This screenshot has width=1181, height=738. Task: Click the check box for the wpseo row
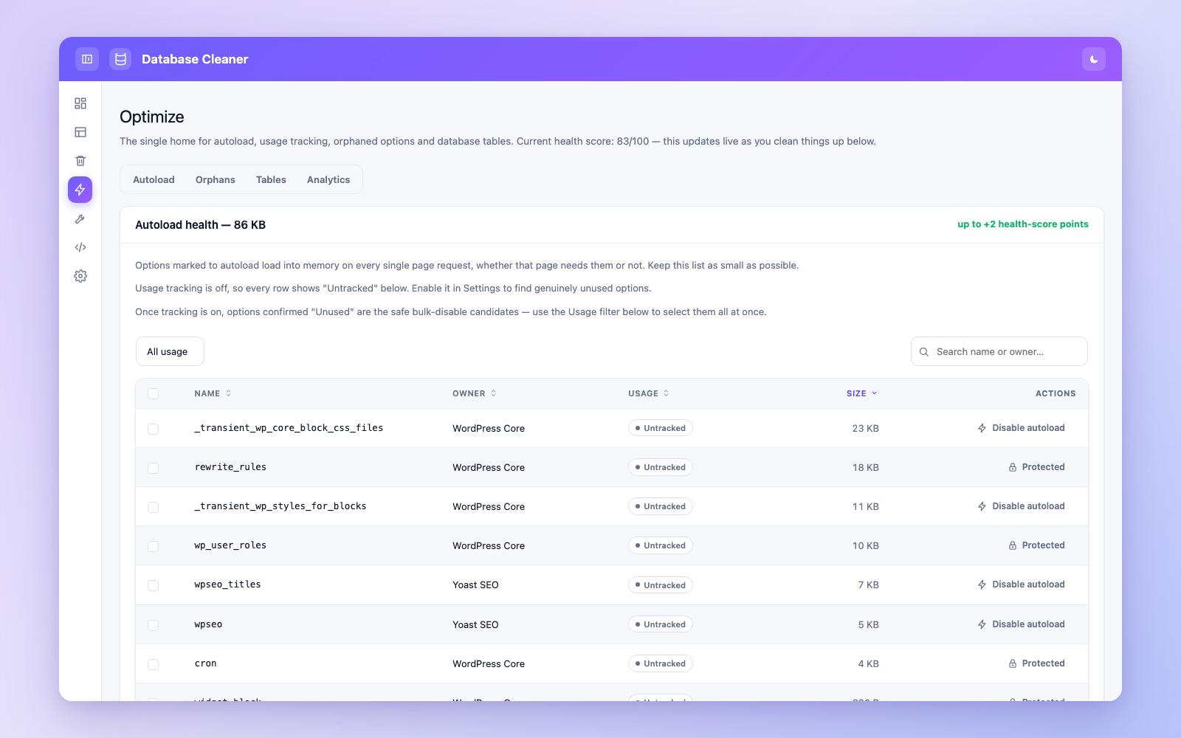pyautogui.click(x=154, y=625)
